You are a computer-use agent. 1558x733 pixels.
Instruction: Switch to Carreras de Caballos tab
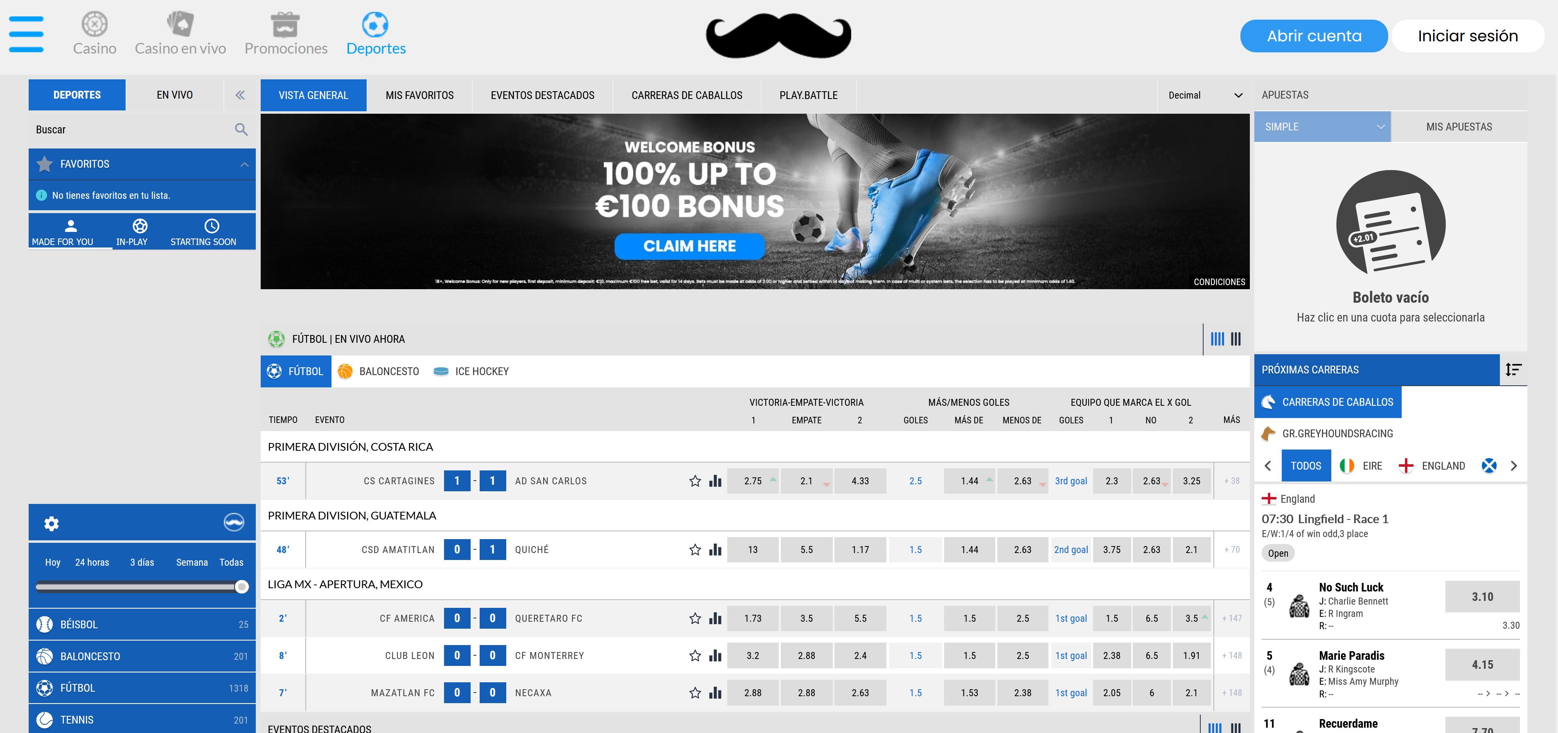point(686,95)
